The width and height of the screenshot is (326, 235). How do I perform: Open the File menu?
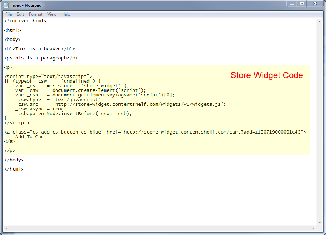pyautogui.click(x=9, y=14)
